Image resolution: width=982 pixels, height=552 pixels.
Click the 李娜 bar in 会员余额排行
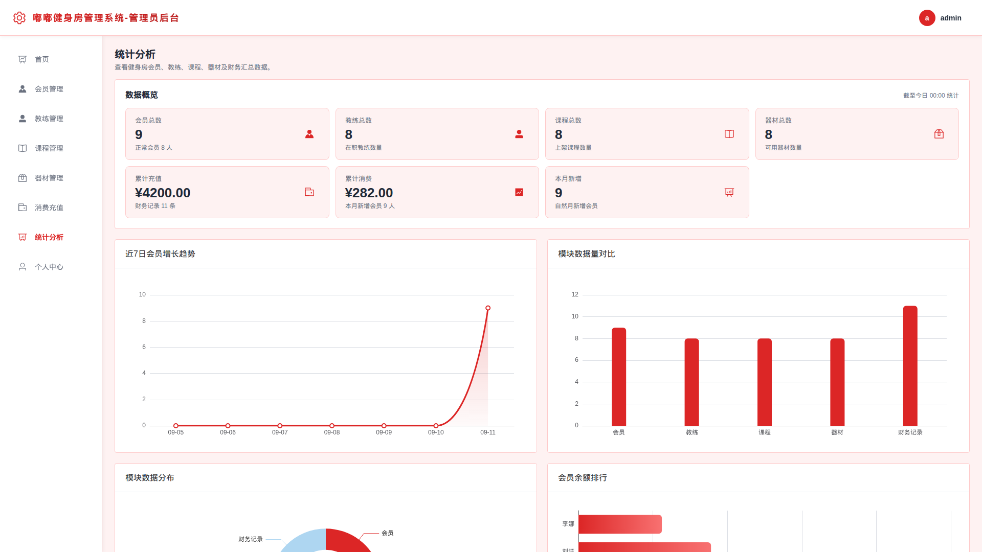coord(620,524)
